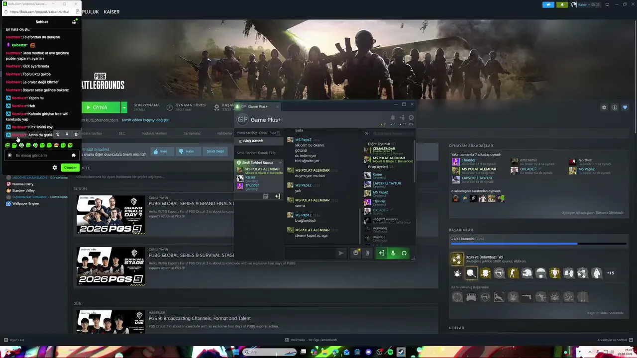The image size is (637, 358).
Task: Open the Mağaza Sayfası tab
Action: pyautogui.click(x=91, y=133)
